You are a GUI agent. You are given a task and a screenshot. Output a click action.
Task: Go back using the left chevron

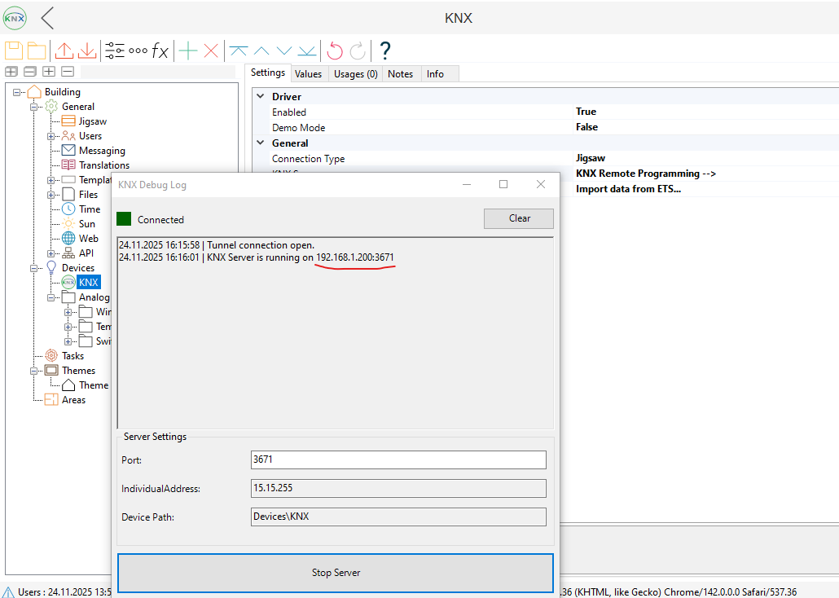48,18
